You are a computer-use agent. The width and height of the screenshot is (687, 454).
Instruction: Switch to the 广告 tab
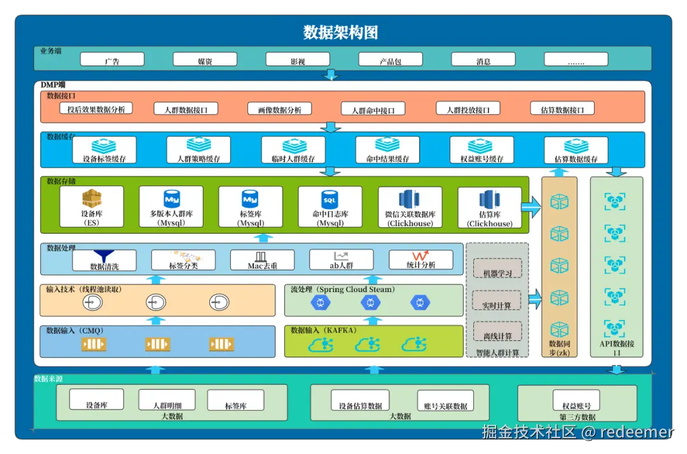coord(111,59)
